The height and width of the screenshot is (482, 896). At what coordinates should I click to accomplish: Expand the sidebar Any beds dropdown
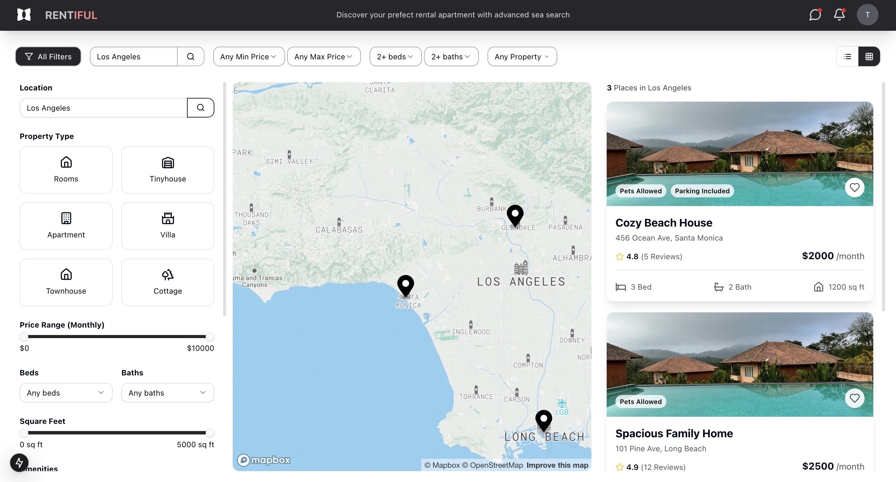66,393
